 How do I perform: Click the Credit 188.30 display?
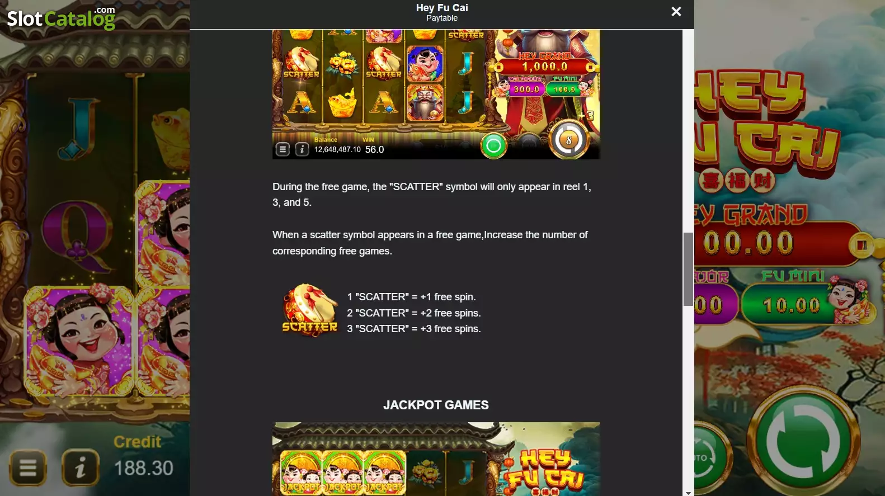(143, 456)
